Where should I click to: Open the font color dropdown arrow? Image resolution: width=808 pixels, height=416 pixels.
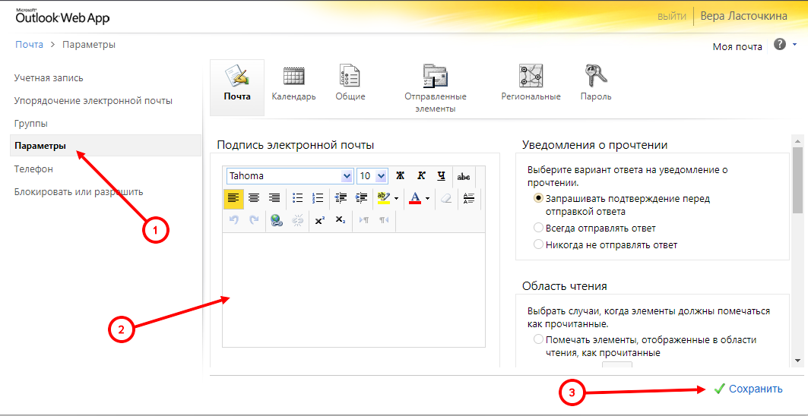[427, 198]
